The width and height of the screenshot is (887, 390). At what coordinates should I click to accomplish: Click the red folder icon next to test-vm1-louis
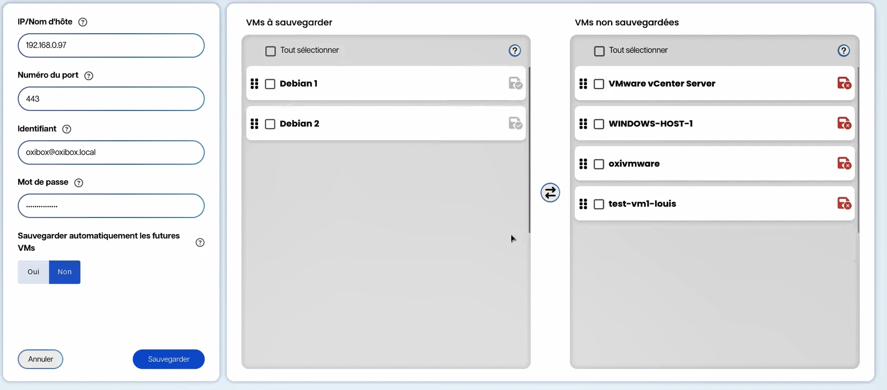pyautogui.click(x=844, y=204)
